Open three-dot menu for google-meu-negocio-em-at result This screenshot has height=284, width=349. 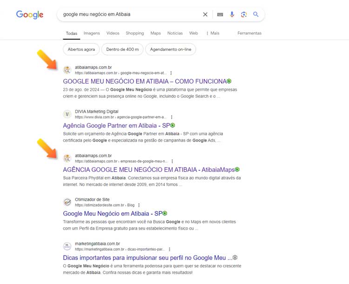(x=171, y=73)
